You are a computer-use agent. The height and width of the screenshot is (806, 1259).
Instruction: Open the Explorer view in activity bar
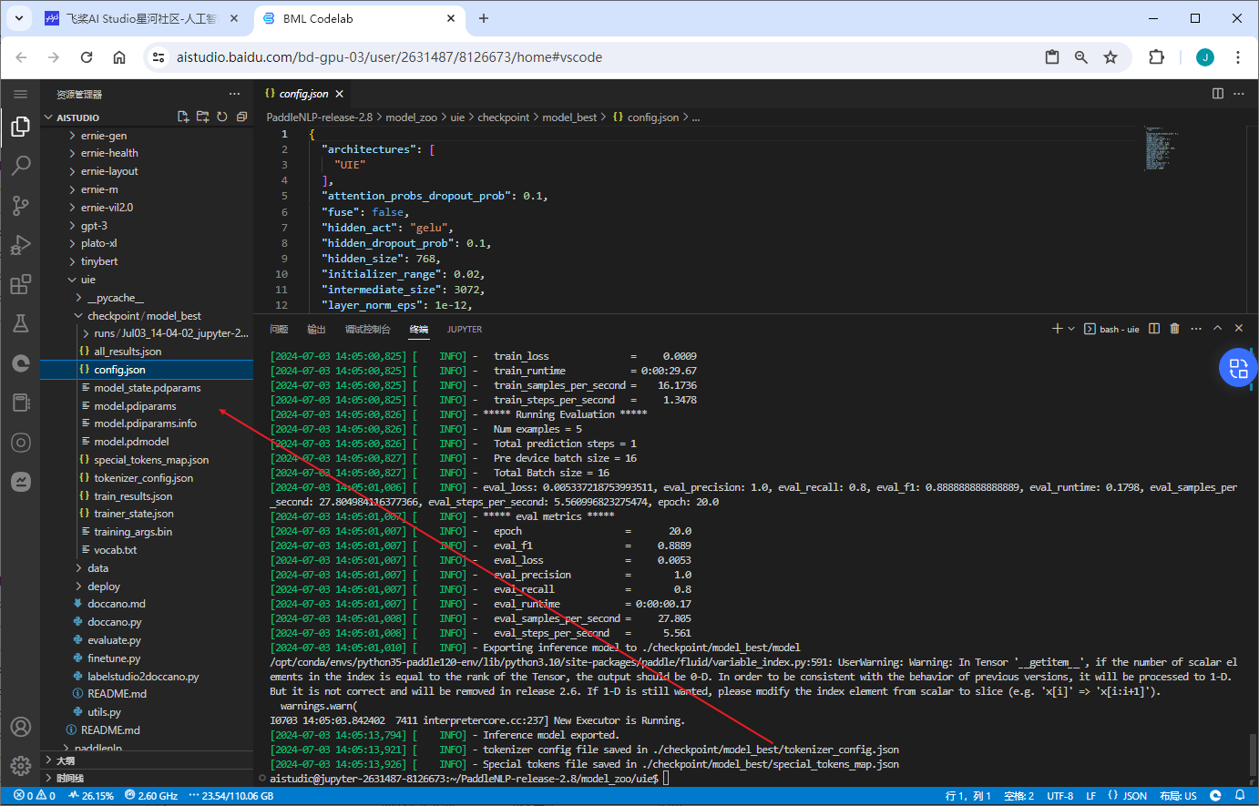coord(20,127)
